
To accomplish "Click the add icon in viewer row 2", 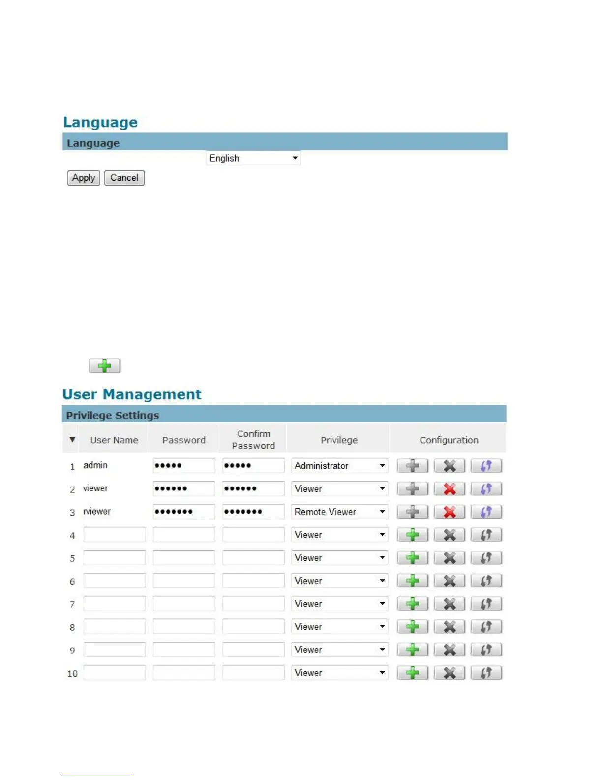I will [413, 489].
